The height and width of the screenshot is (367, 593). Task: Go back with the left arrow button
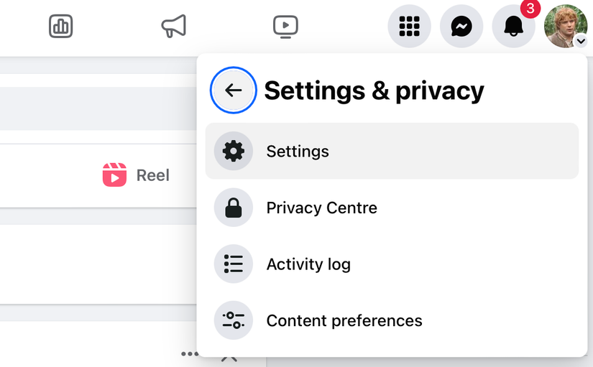tap(233, 90)
